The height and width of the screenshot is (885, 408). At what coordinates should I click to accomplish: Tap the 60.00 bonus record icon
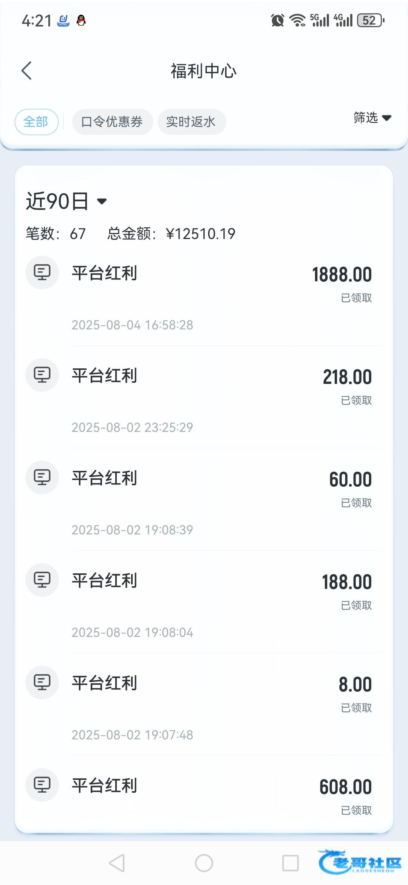42,477
